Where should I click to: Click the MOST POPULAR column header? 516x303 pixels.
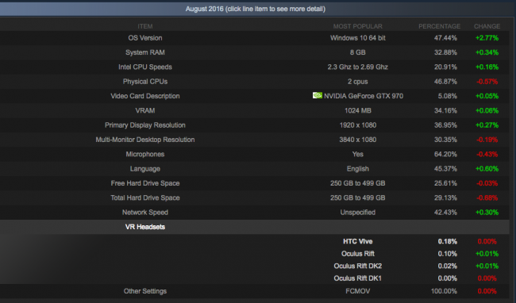coord(358,26)
